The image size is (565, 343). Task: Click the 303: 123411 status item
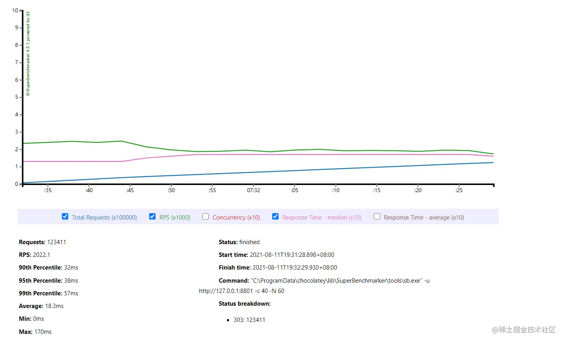(249, 320)
